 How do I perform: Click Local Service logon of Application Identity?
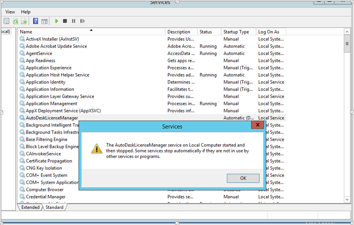point(271,82)
